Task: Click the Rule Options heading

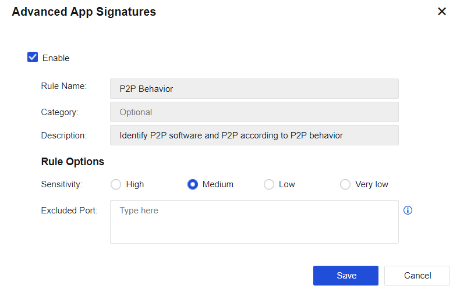Action: pos(73,162)
